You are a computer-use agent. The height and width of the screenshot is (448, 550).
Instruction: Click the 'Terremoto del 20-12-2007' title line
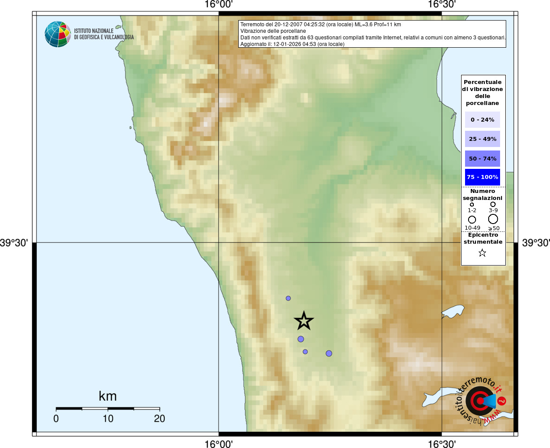click(x=321, y=24)
